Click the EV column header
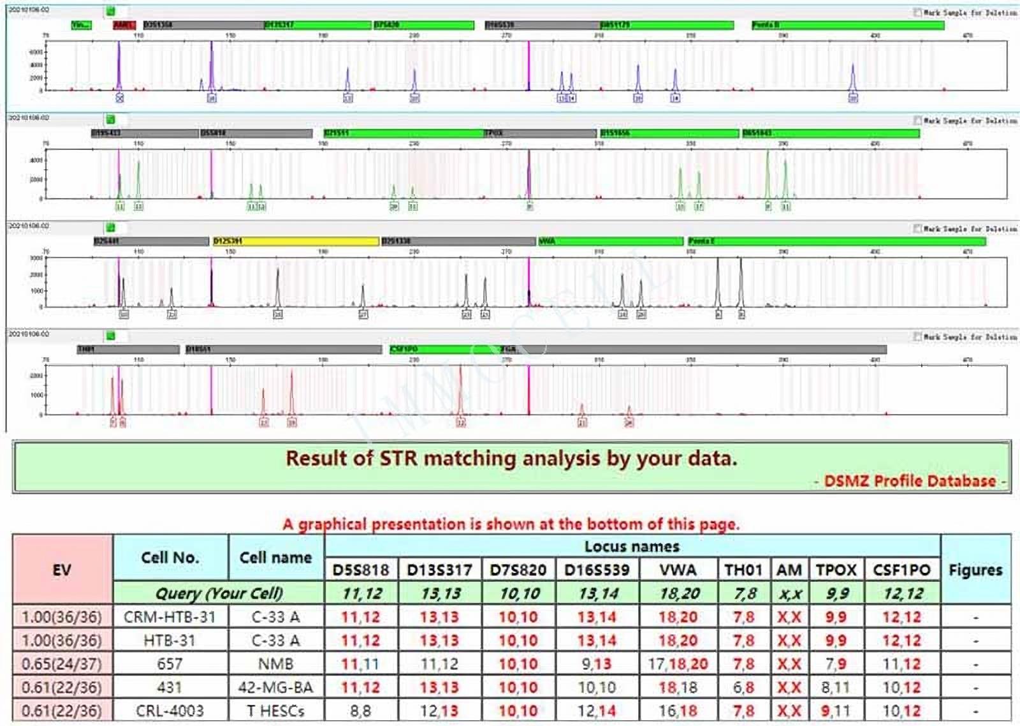Image resolution: width=1020 pixels, height=726 pixels. tap(62, 570)
